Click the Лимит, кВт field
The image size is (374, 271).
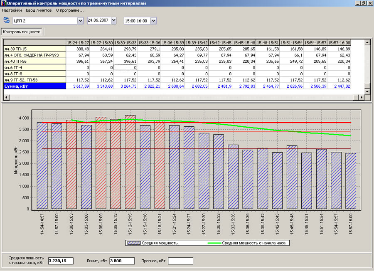122,261
